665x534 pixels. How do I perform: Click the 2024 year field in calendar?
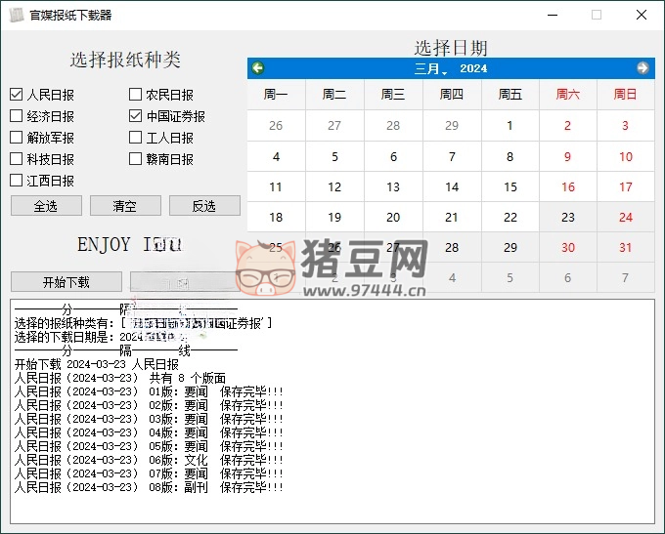473,68
